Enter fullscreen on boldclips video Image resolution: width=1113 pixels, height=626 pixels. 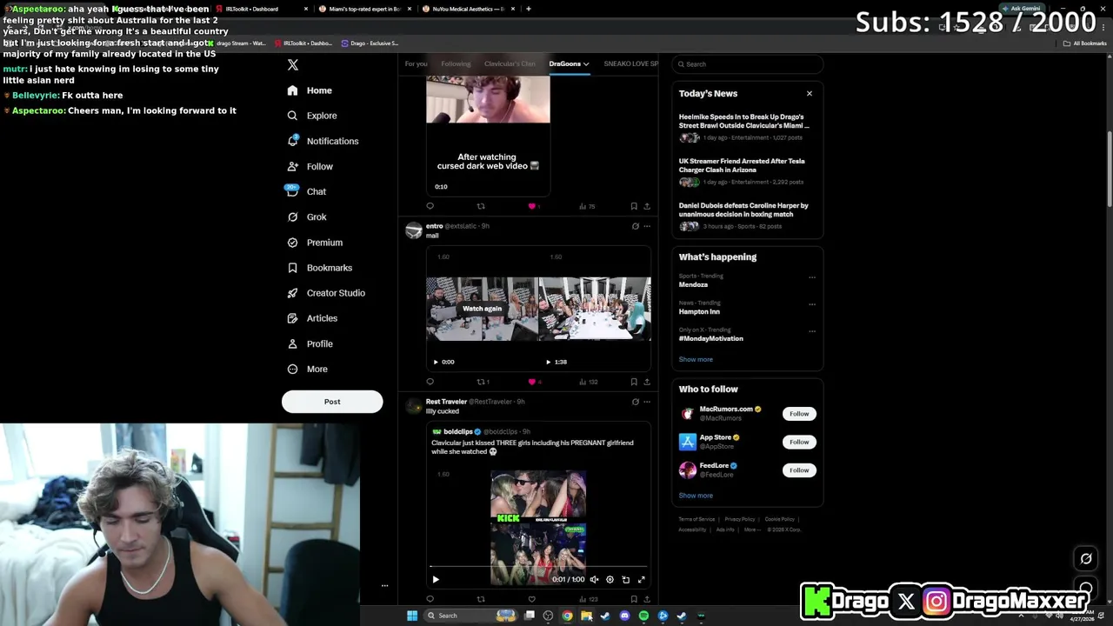click(x=642, y=579)
